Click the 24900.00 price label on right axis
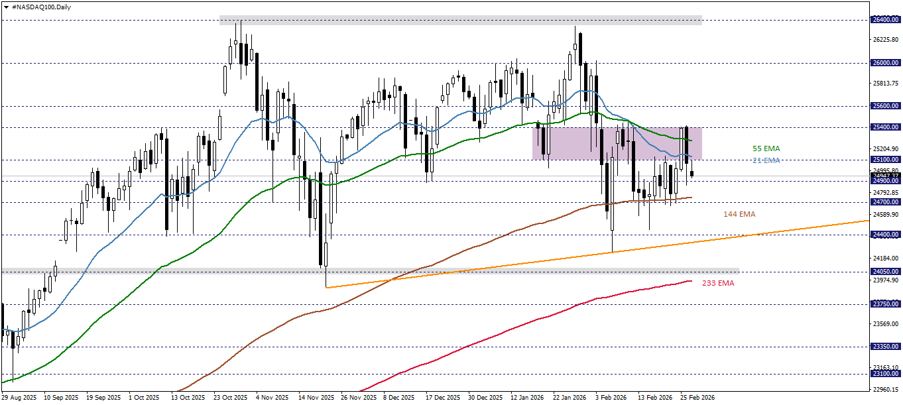903x405 pixels. pos(884,180)
